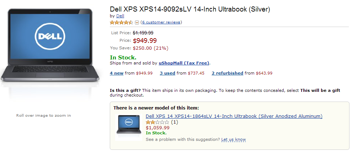352x152 pixels.
Task: Open the 6 customer reviews link
Action: (161, 22)
